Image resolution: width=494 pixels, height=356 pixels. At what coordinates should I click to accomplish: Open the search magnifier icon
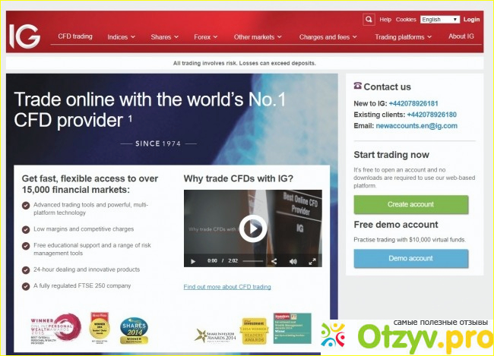point(369,20)
